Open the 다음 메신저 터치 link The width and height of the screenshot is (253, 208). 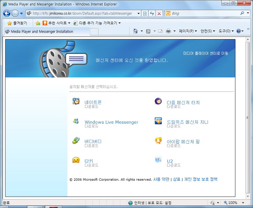coord(183,102)
